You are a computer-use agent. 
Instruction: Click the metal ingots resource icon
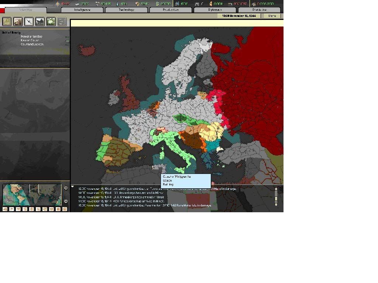point(77,4)
